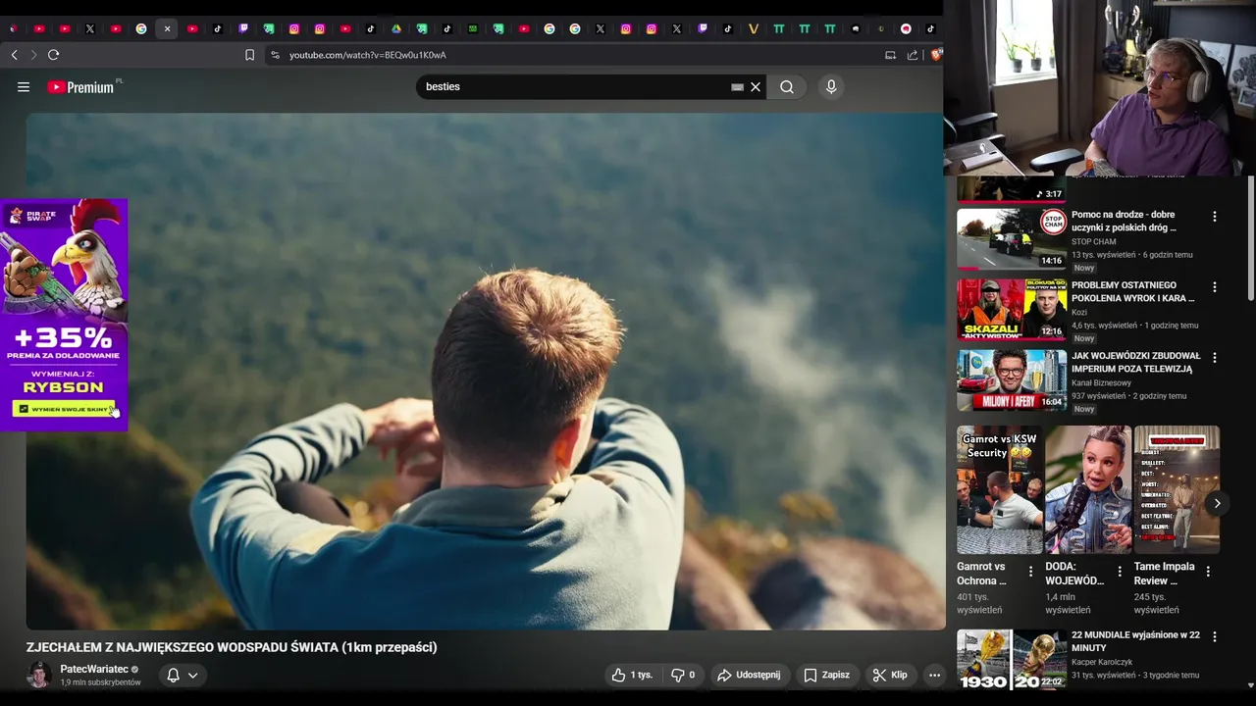
Task: Expand the subscription notification dropdown chevron
Action: click(x=193, y=675)
